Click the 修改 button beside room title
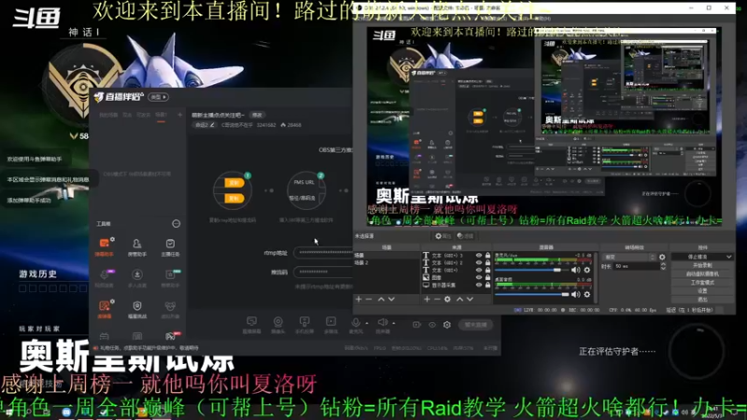 pyautogui.click(x=258, y=115)
